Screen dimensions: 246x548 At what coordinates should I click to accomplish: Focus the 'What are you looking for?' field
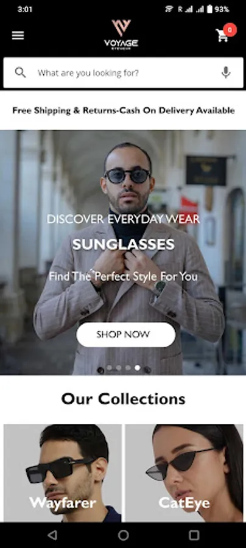(x=124, y=72)
